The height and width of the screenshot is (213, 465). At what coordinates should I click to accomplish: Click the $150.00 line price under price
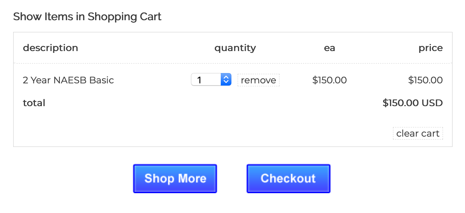[x=425, y=80]
